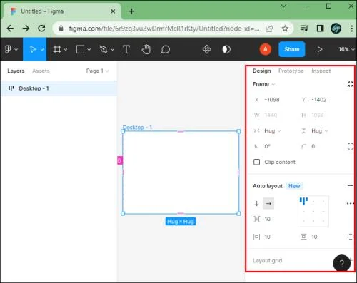Enable the Clip content checkbox

256,162
